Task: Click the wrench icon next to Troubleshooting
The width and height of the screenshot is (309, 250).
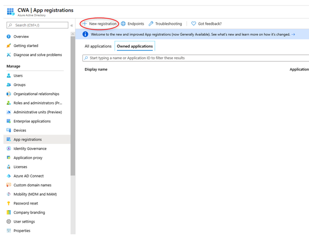Action: click(151, 24)
